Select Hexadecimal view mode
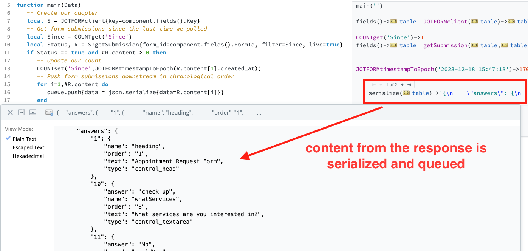The height and width of the screenshot is (251, 528). (28, 156)
